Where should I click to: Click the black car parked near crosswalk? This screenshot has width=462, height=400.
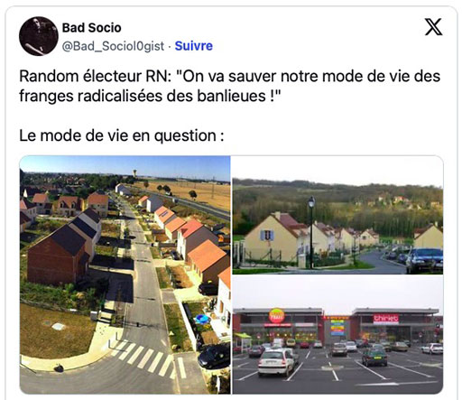214,357
